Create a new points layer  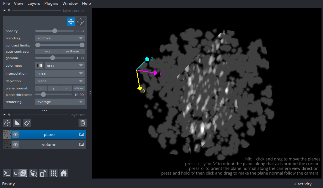(7, 123)
